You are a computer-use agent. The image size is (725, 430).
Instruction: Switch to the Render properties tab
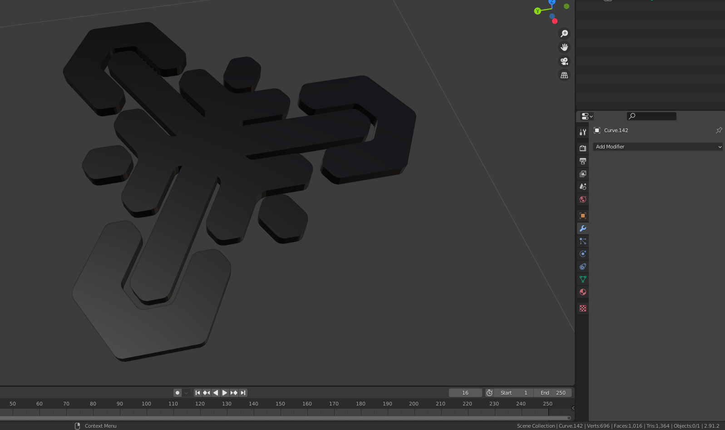(583, 148)
